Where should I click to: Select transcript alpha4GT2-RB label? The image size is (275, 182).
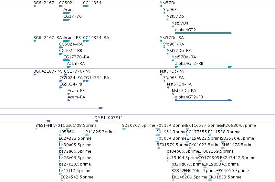(x=189, y=64)
